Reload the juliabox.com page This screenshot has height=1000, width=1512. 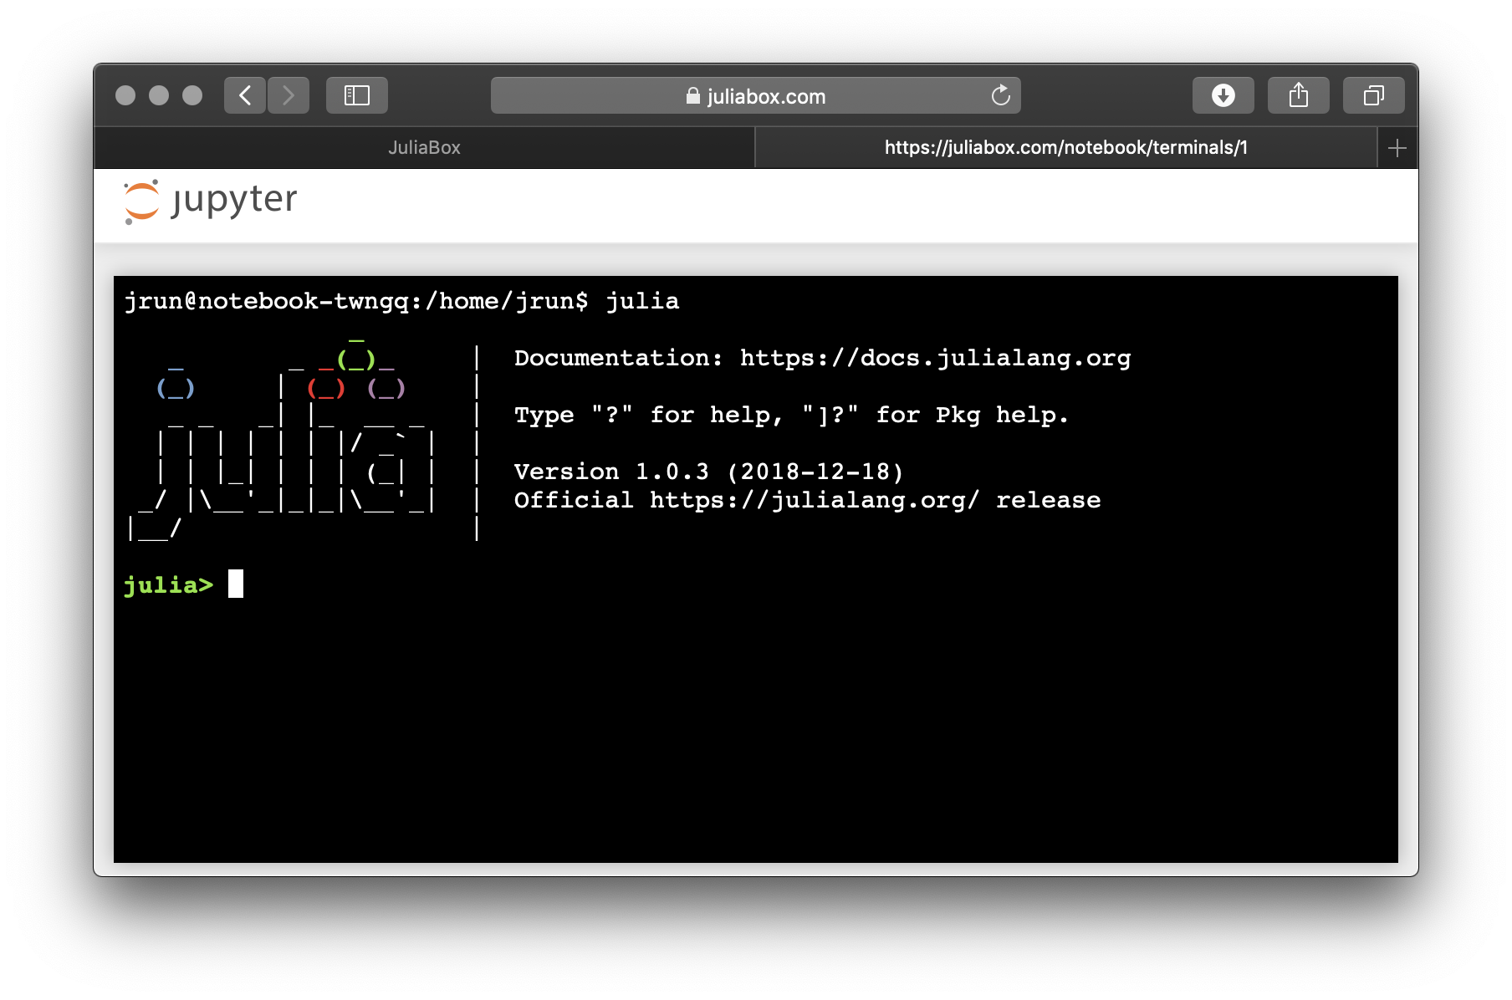tap(1000, 95)
